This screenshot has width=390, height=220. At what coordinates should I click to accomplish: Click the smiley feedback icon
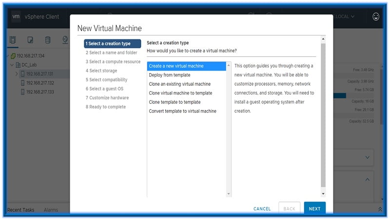[x=376, y=17]
